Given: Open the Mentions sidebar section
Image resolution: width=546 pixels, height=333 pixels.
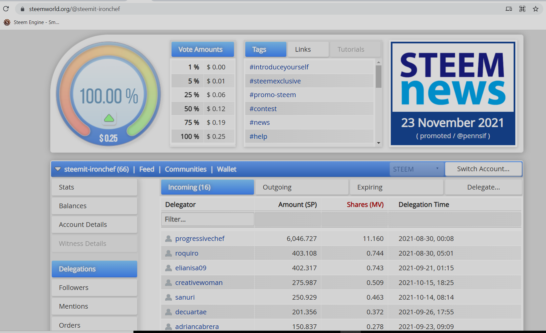Looking at the screenshot, I should click(x=94, y=306).
